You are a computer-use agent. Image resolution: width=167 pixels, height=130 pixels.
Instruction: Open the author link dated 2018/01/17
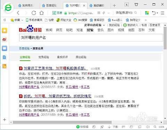pos(29,87)
